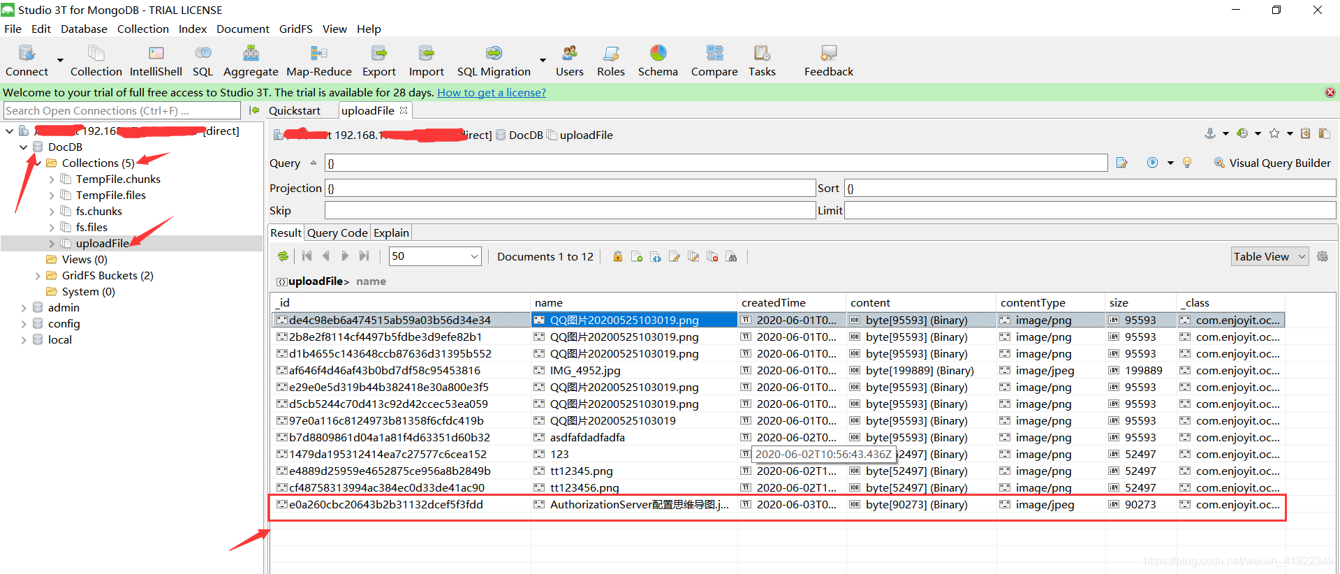Collapse the Query section arrow
This screenshot has height=574, width=1340.
(x=313, y=163)
